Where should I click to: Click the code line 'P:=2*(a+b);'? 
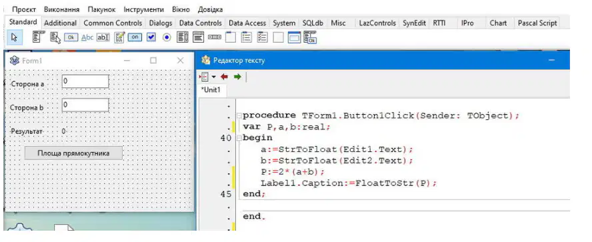[x=293, y=172]
